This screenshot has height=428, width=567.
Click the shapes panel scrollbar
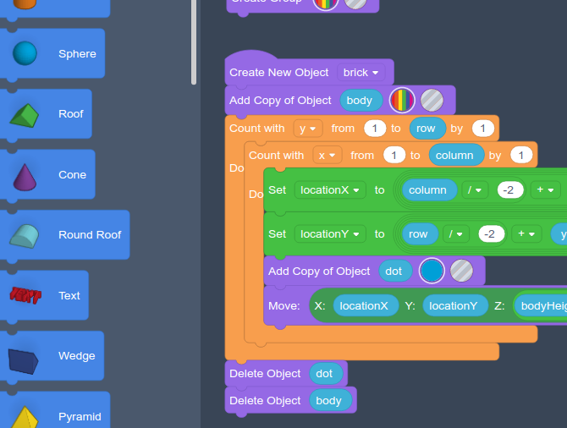(x=194, y=41)
